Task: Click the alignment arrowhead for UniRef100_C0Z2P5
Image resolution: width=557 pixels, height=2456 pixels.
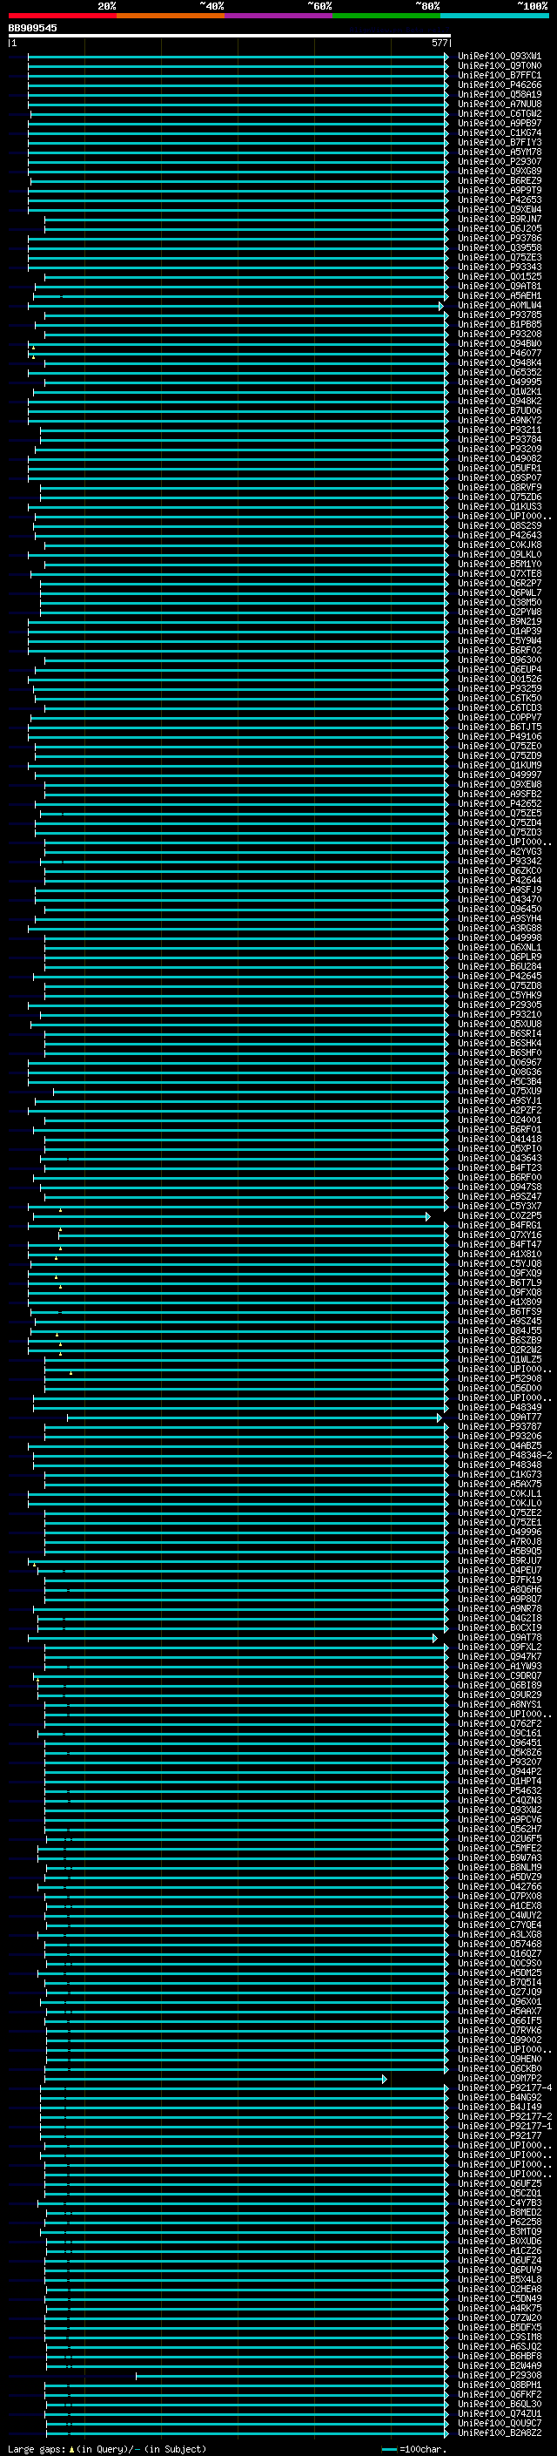Action: coord(427,1216)
